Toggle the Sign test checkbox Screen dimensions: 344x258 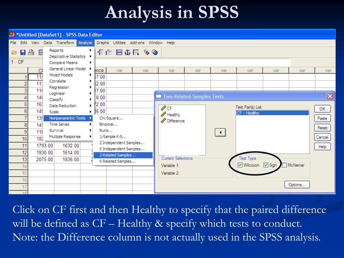click(x=266, y=165)
